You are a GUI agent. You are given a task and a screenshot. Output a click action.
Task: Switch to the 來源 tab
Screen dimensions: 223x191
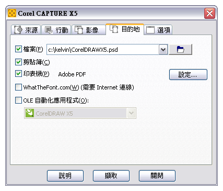point(26,30)
